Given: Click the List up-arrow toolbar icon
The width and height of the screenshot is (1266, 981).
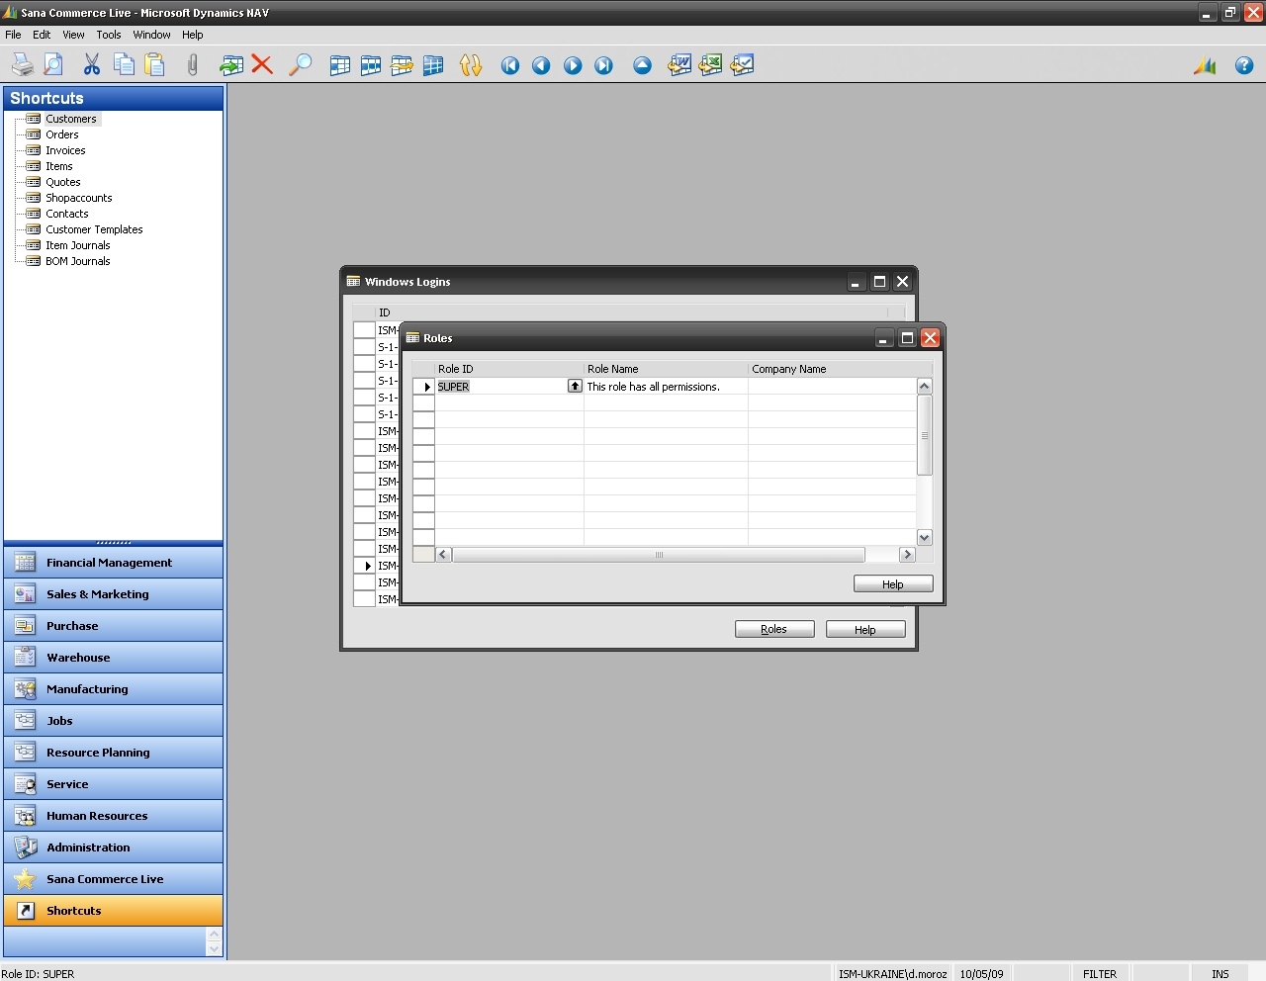Looking at the screenshot, I should (x=642, y=65).
